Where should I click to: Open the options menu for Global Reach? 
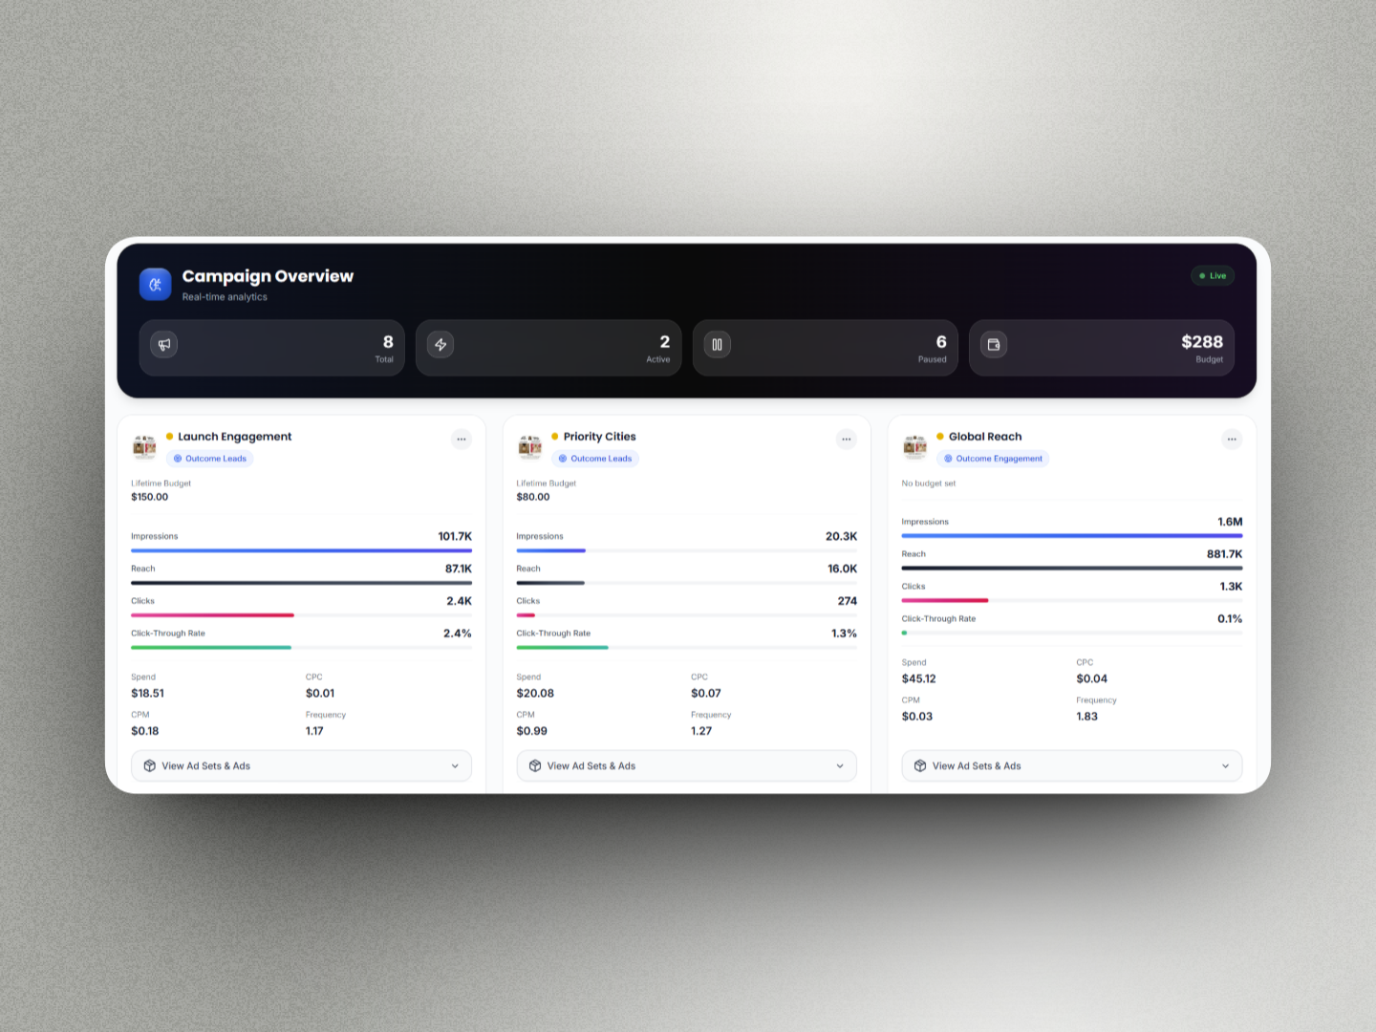[x=1232, y=440]
